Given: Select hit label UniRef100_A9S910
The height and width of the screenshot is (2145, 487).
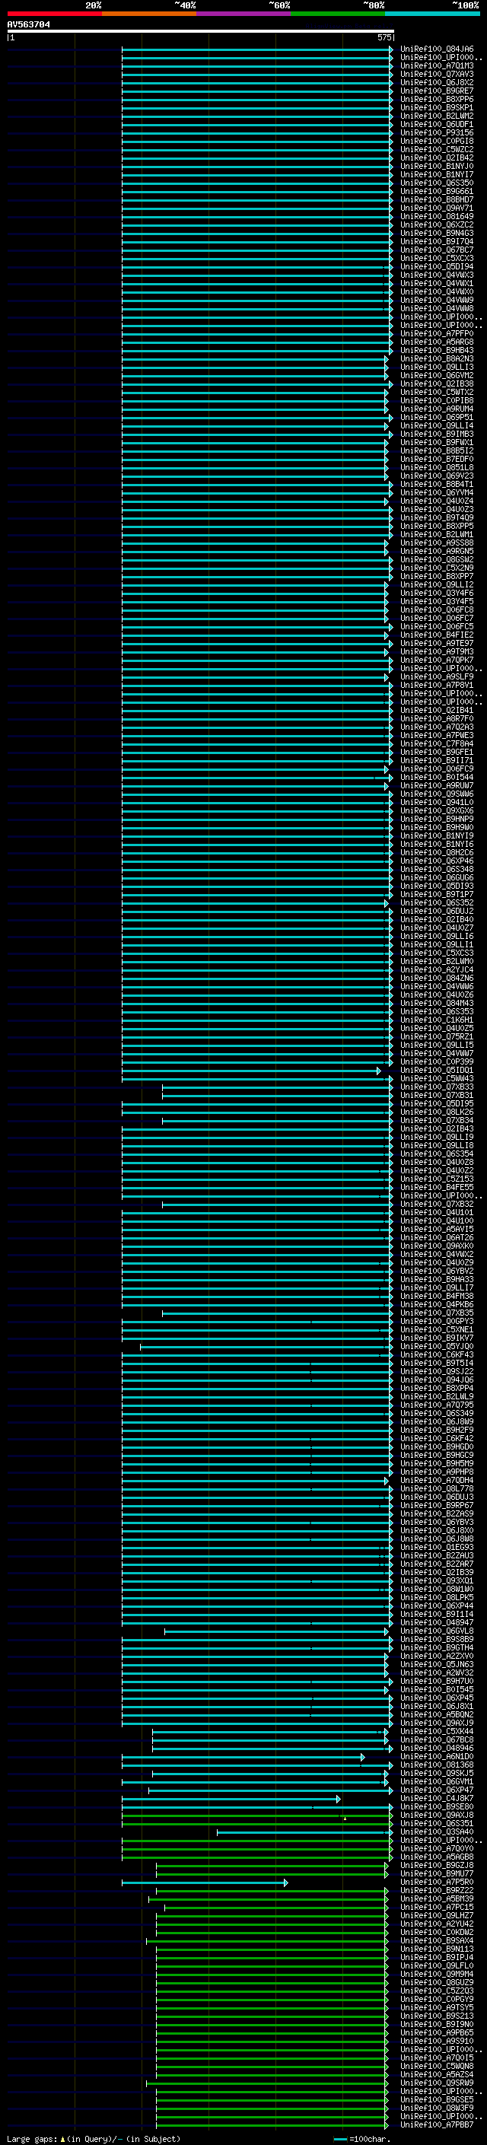Looking at the screenshot, I should [x=437, y=2042].
